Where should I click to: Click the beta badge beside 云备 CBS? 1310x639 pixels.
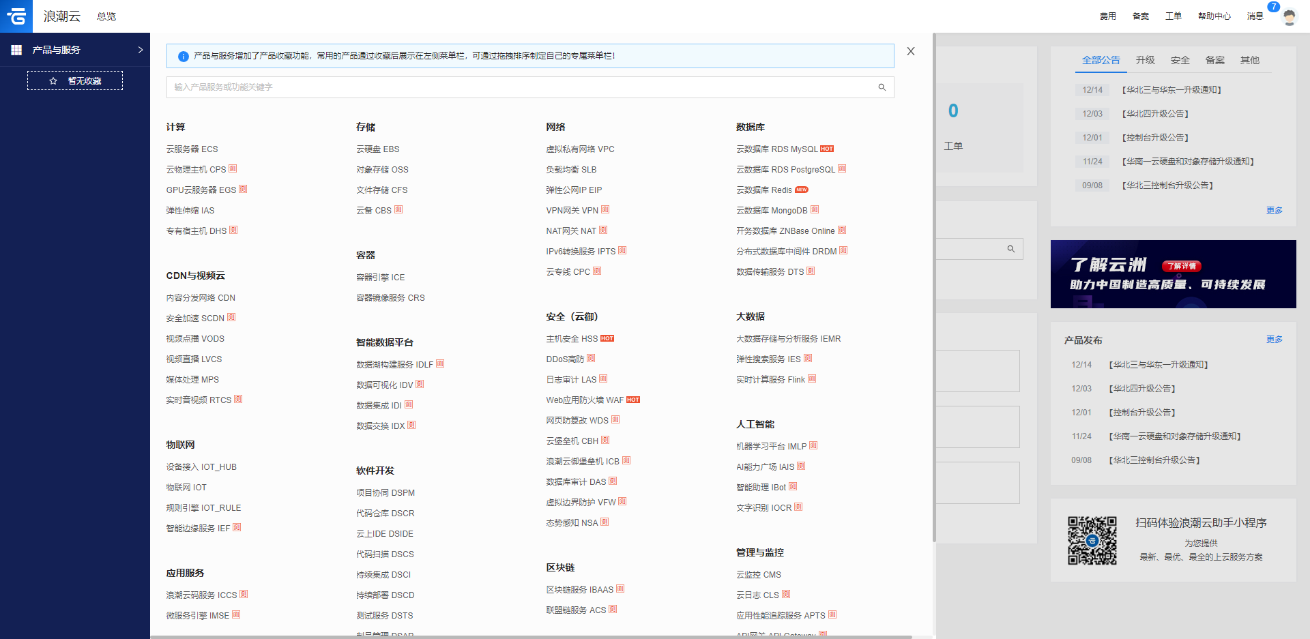(398, 209)
